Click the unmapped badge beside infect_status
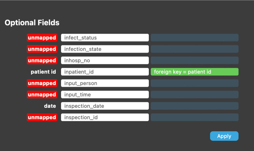The width and height of the screenshot is (254, 151). click(x=42, y=37)
